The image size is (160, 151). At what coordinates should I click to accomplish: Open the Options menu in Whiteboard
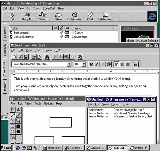[48, 104]
